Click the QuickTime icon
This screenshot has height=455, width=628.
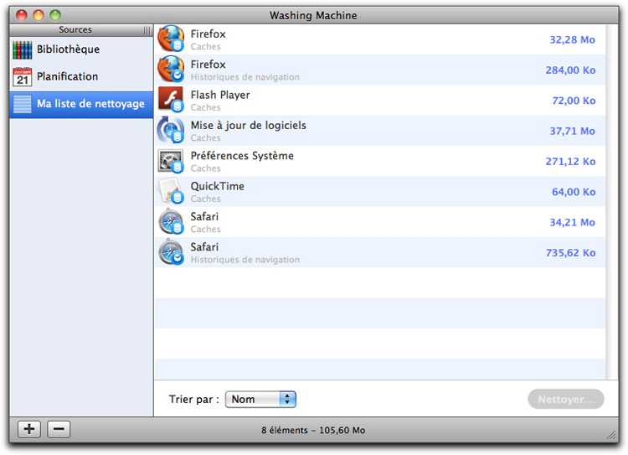pos(171,191)
